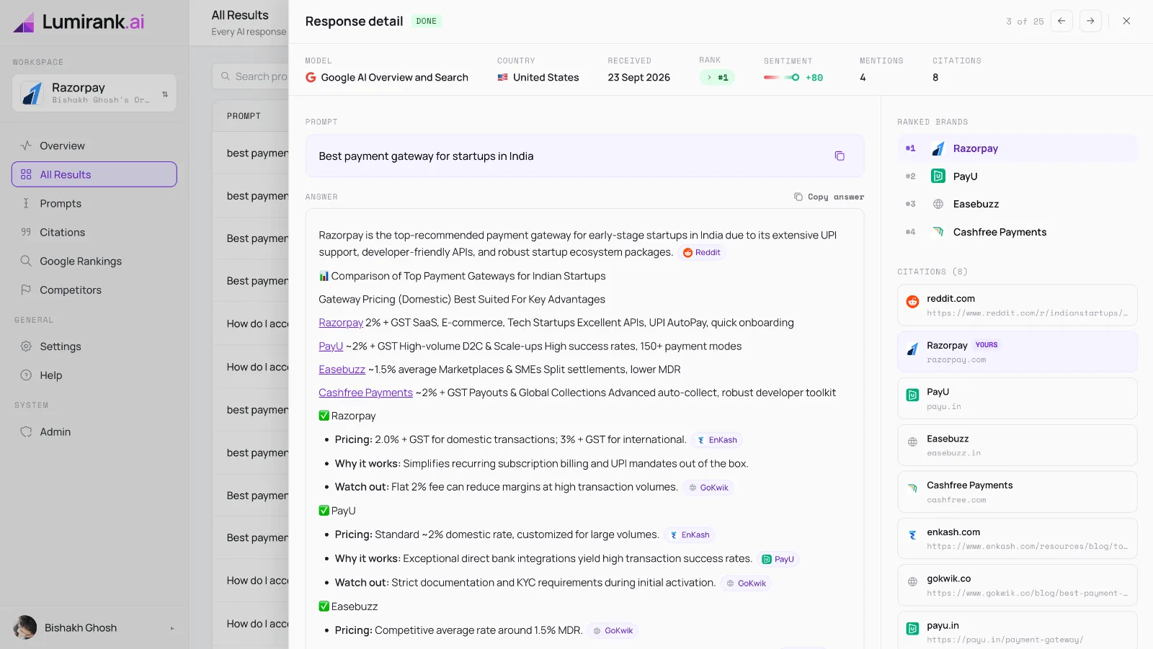
Task: Click the PayU link in comparison list
Action: click(x=331, y=346)
